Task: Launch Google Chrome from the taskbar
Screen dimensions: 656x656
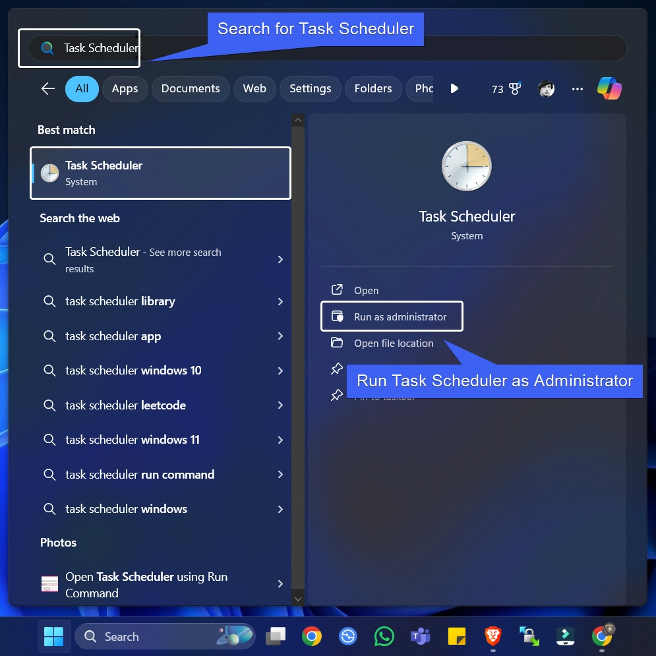Action: pyautogui.click(x=312, y=636)
